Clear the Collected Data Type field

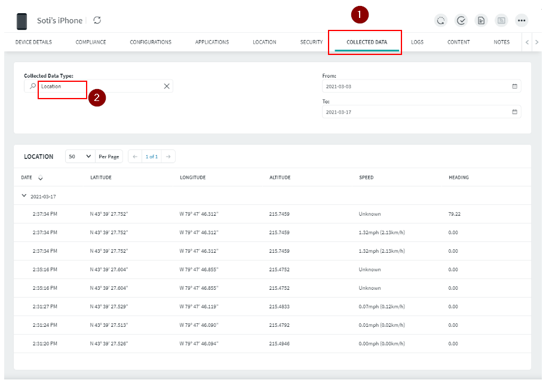[167, 86]
